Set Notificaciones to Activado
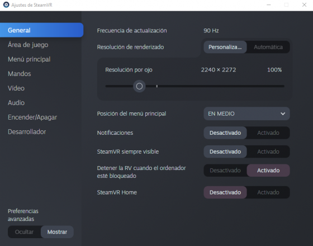313x246 pixels. click(x=268, y=133)
